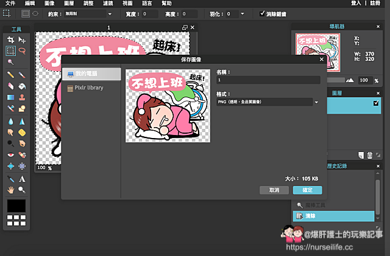
Task: Select the Hand pan tool
Action: click(x=10, y=190)
